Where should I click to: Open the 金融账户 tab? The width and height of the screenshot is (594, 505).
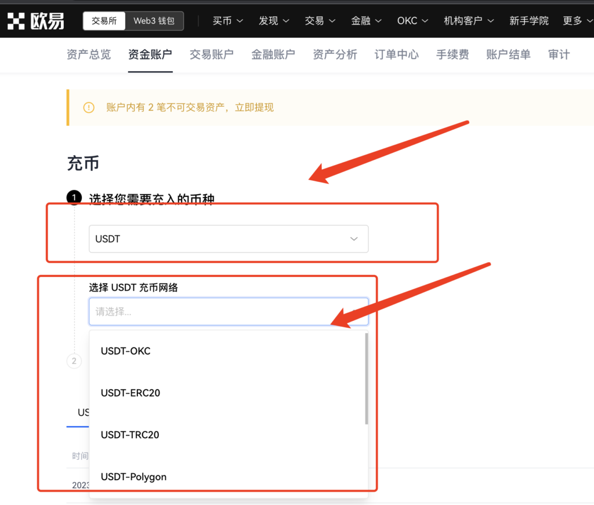pos(273,54)
